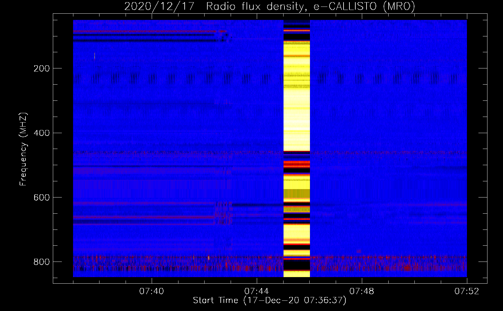Click the bright yellow burst column in spectrogram
The image size is (503, 311).
[297, 149]
